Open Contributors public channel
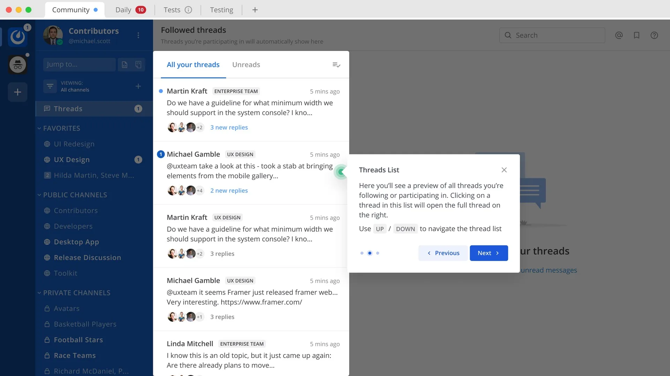This screenshot has width=670, height=376. (x=94, y=210)
